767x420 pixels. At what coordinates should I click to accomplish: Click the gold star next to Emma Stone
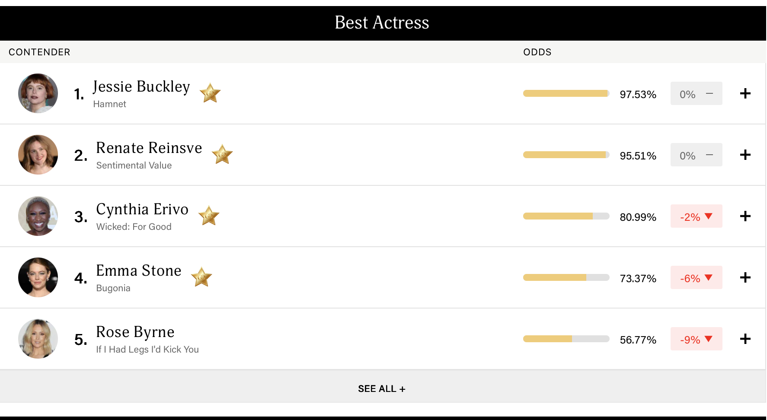[x=201, y=277]
